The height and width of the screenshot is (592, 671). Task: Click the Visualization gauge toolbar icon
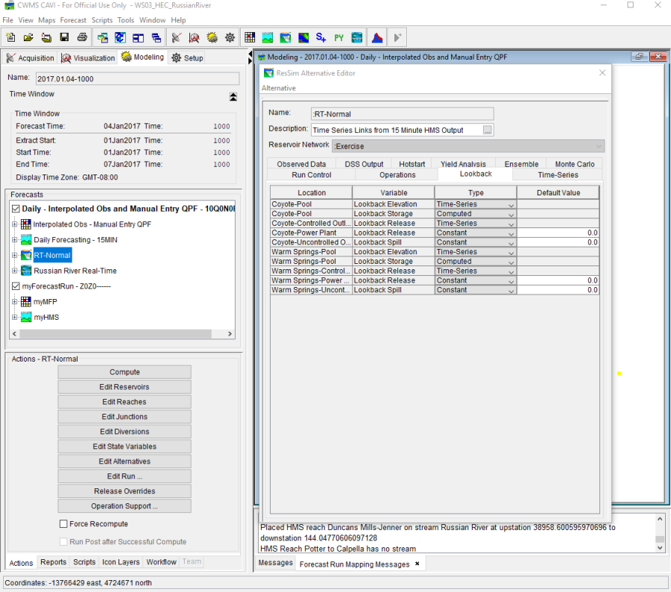pos(195,38)
